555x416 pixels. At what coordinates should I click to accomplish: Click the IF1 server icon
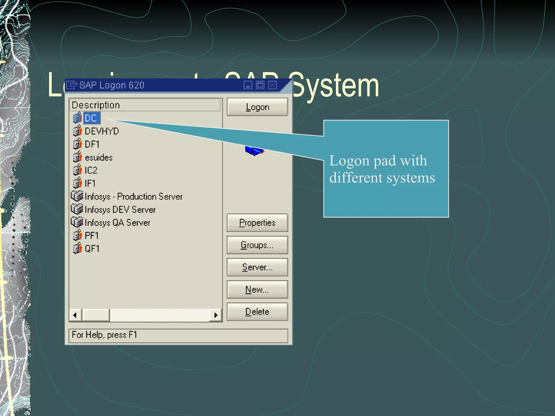point(77,183)
